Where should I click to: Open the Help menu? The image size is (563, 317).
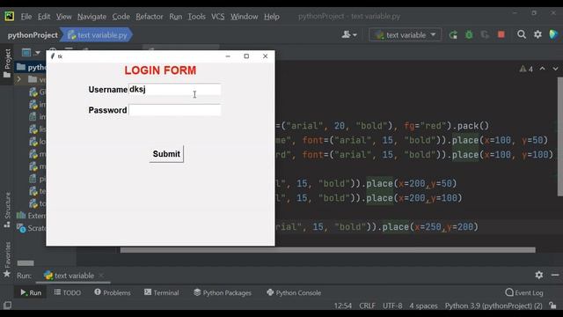tap(272, 17)
